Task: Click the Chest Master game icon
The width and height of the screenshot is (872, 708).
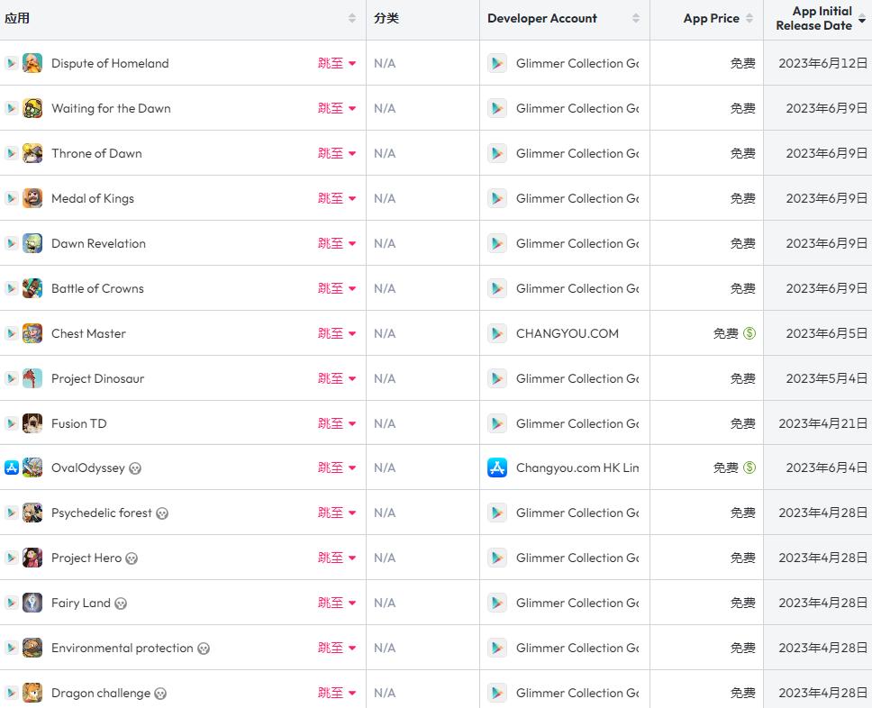Action: (32, 333)
